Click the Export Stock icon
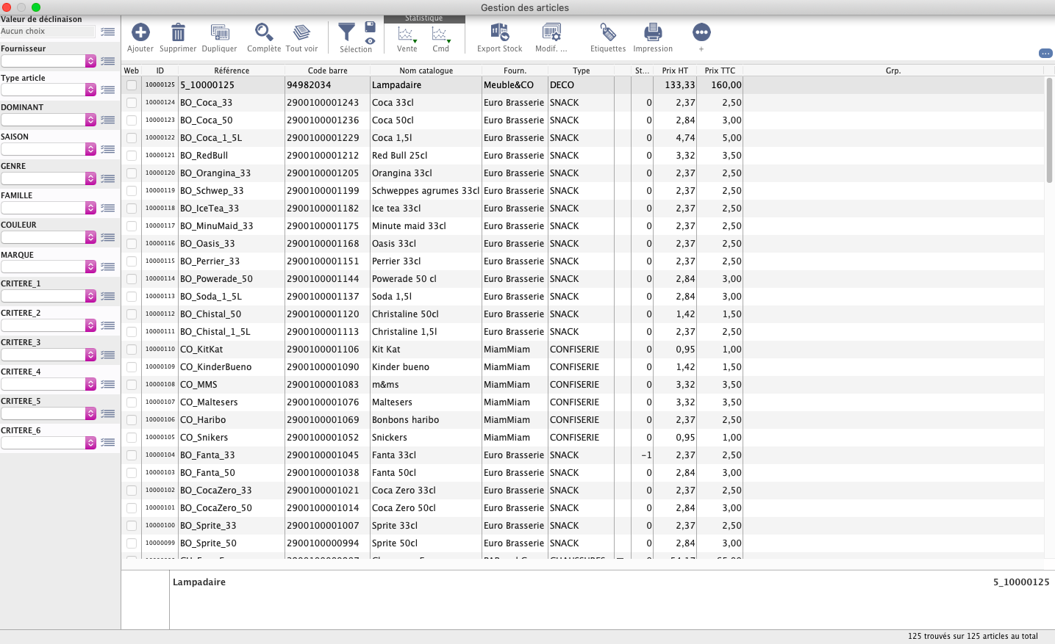The width and height of the screenshot is (1055, 644). pyautogui.click(x=499, y=32)
